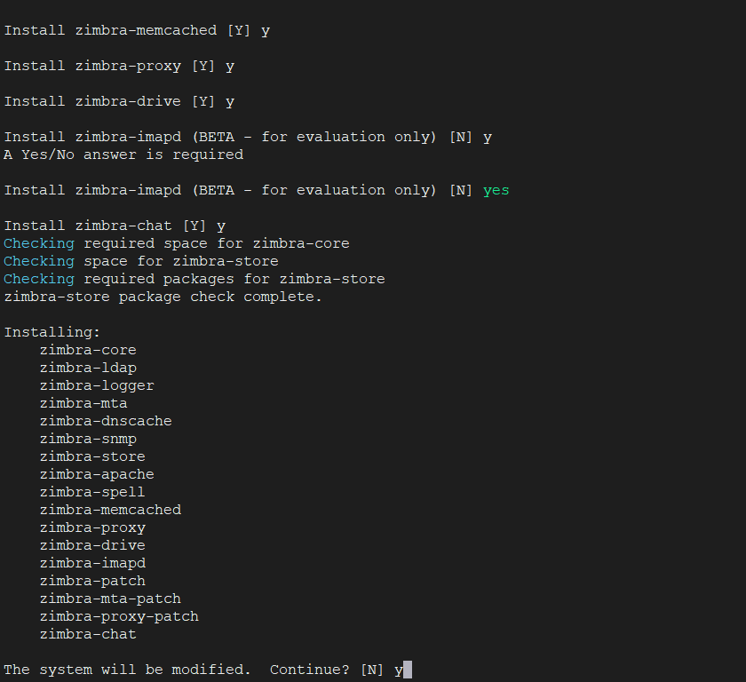Click 'zimbra-apache' package line
746x682 pixels.
click(97, 474)
